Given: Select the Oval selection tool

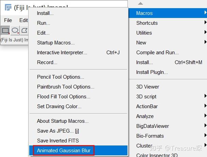Looking at the screenshot, I should coord(15,31).
